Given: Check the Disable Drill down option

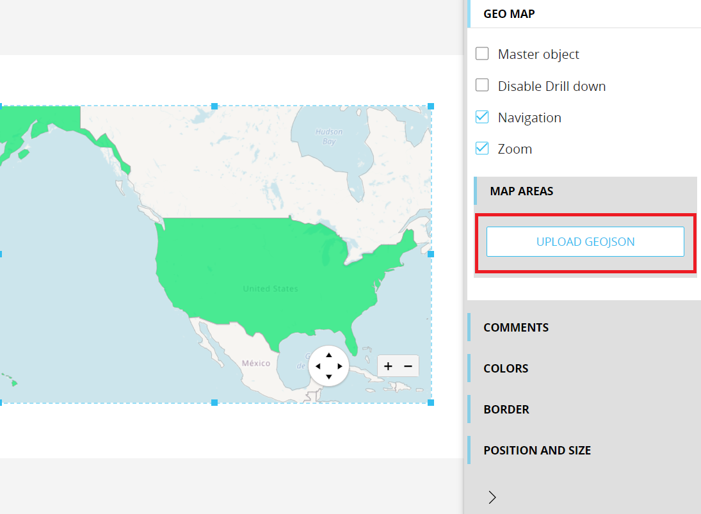Looking at the screenshot, I should 482,85.
